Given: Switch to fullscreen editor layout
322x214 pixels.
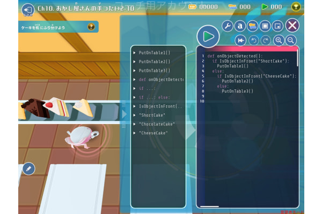Looking at the screenshot, I should 265,26.
